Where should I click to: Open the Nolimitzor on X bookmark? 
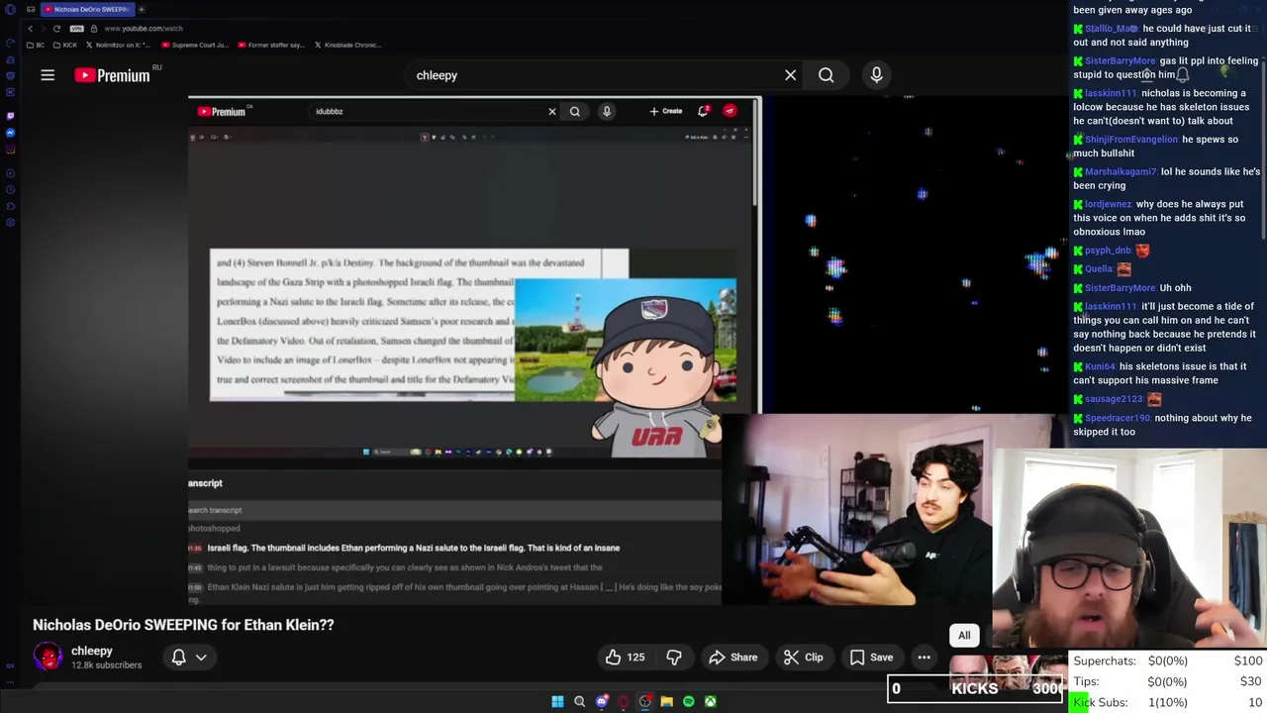pos(120,45)
